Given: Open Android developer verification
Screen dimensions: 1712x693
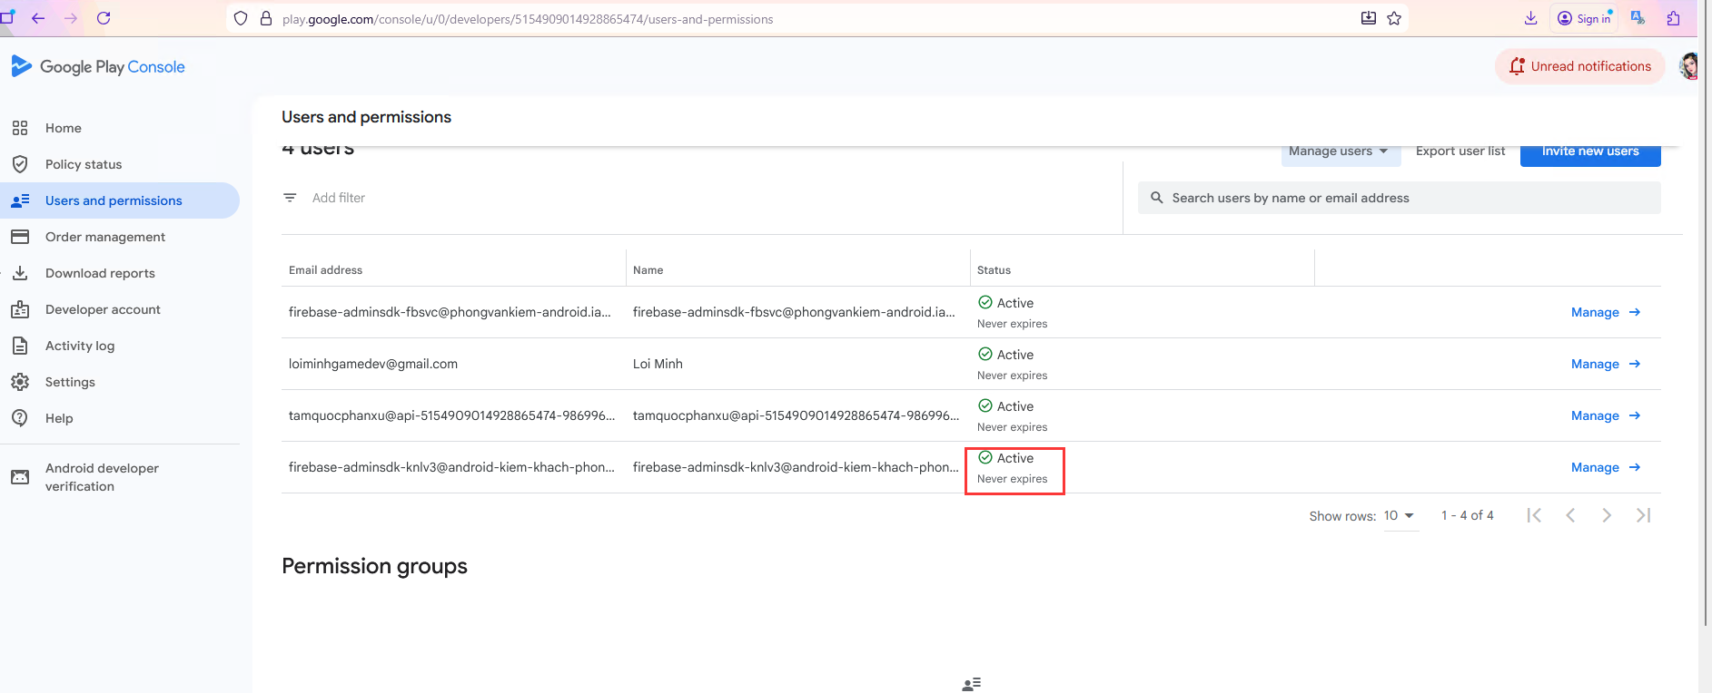Looking at the screenshot, I should pos(102,477).
